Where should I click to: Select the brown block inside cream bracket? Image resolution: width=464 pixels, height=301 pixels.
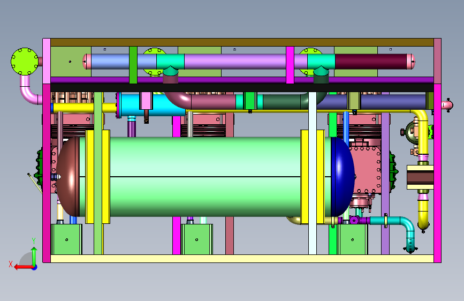[x=420, y=177]
